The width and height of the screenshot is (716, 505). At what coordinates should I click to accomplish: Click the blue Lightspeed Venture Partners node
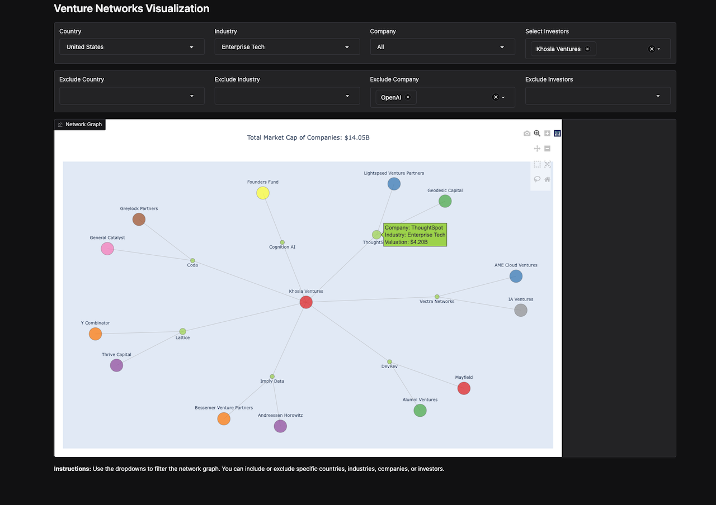(394, 184)
